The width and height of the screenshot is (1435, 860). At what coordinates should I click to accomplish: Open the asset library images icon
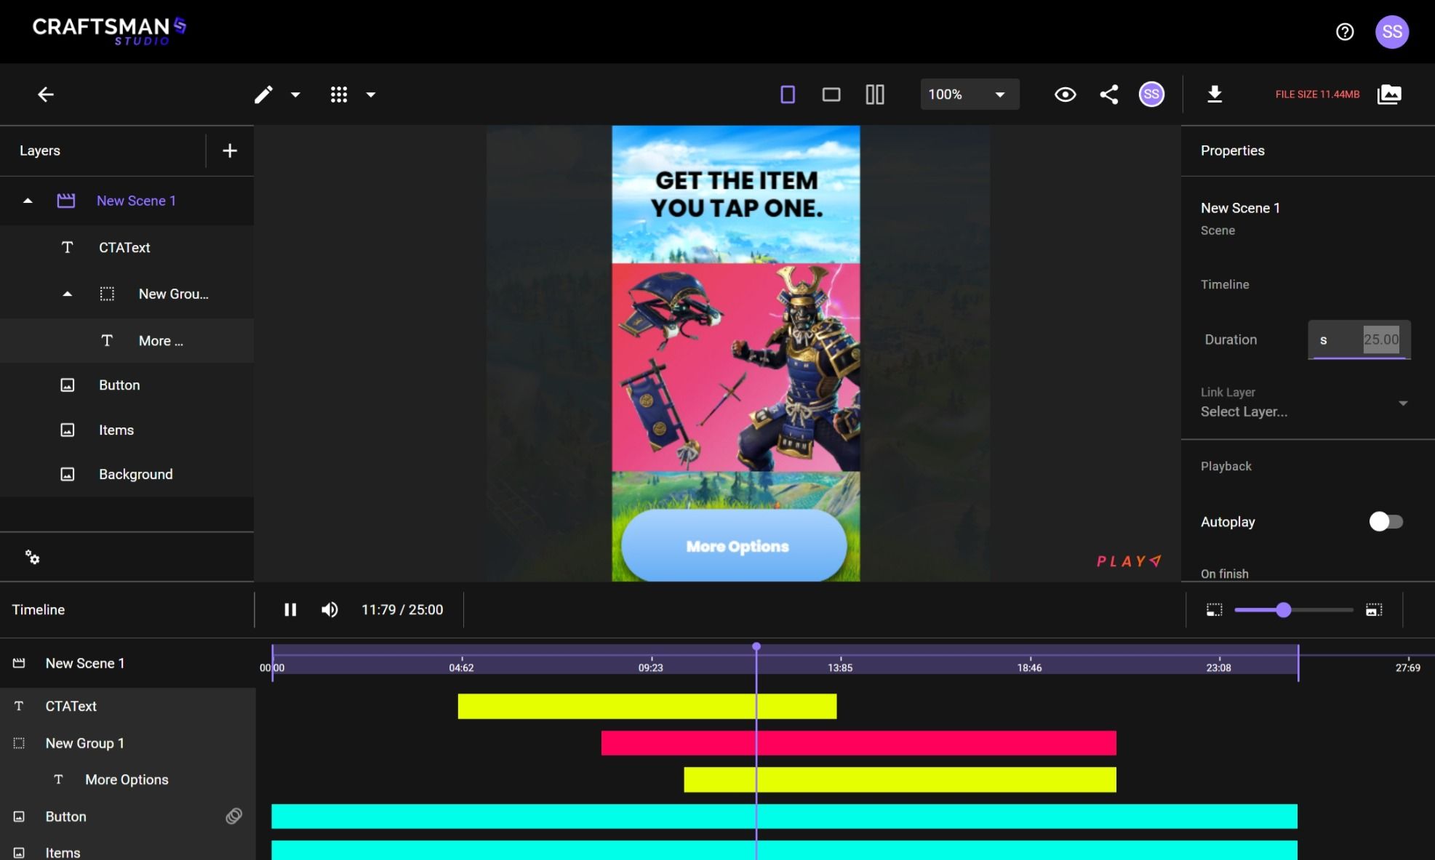[x=1389, y=95]
